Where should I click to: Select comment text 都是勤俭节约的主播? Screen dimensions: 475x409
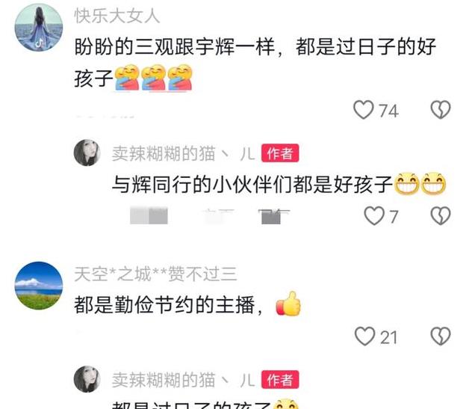click(164, 305)
